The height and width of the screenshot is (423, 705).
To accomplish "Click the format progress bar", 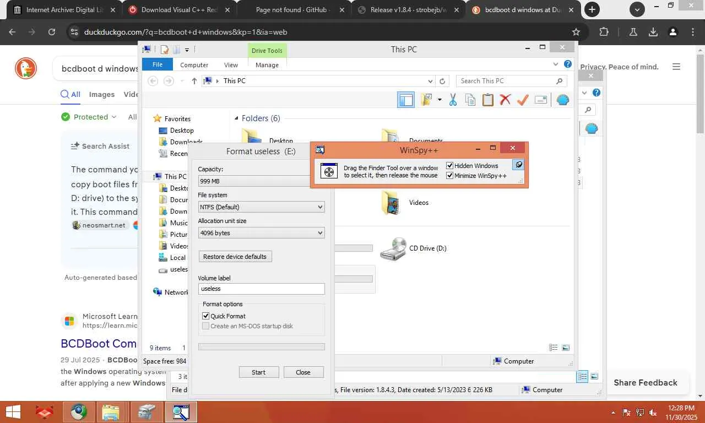I will [x=261, y=347].
